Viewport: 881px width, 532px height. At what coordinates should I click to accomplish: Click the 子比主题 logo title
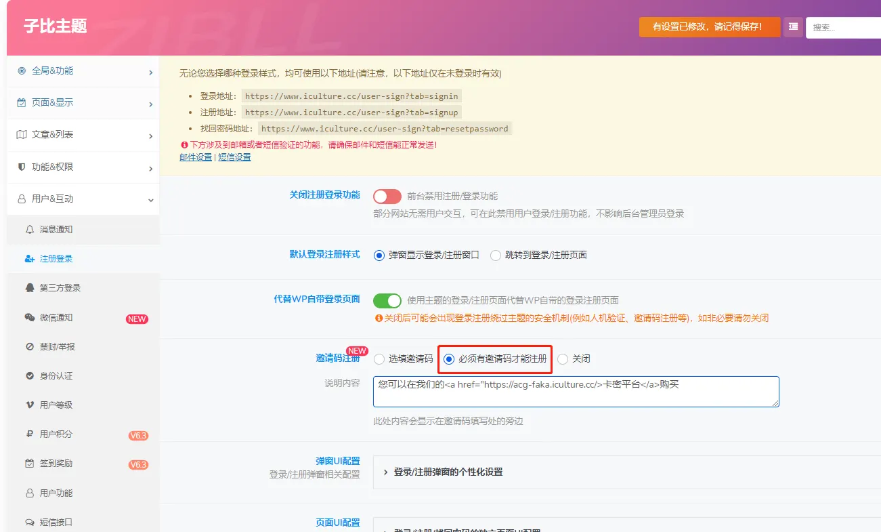[x=56, y=27]
